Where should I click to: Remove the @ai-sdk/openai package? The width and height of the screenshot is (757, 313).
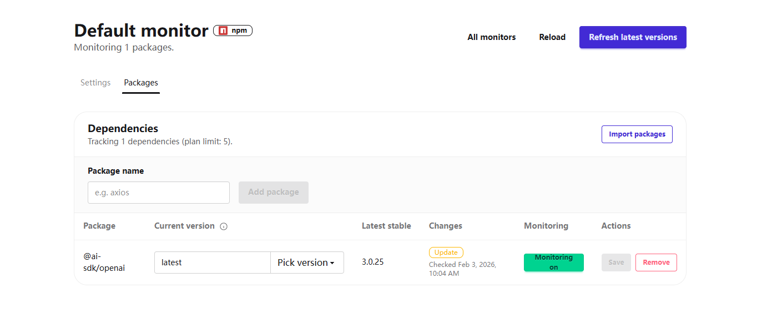click(x=656, y=262)
